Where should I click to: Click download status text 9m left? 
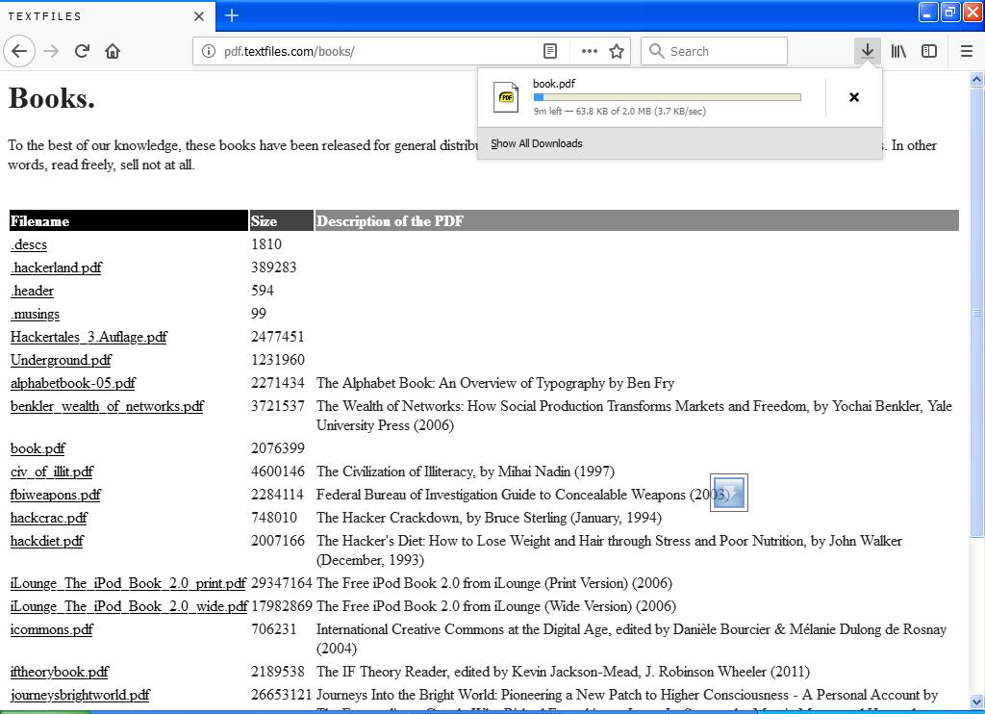point(619,112)
